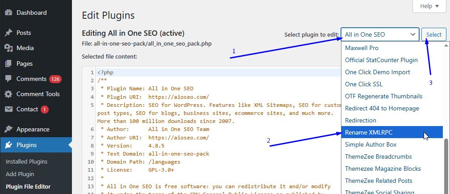Open Plugin File Editor submenu link

click(x=28, y=186)
